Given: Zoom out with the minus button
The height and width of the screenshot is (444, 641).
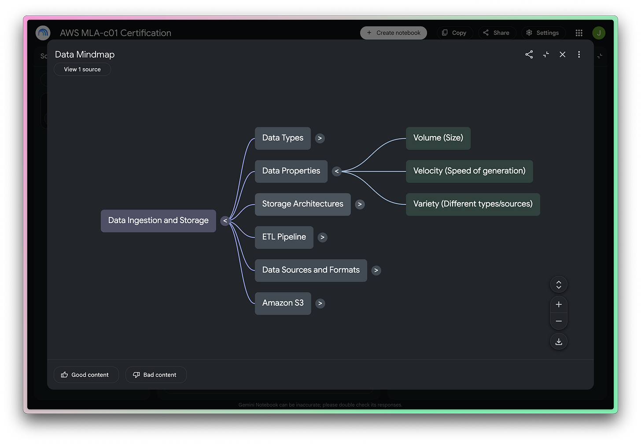Looking at the screenshot, I should 559,321.
